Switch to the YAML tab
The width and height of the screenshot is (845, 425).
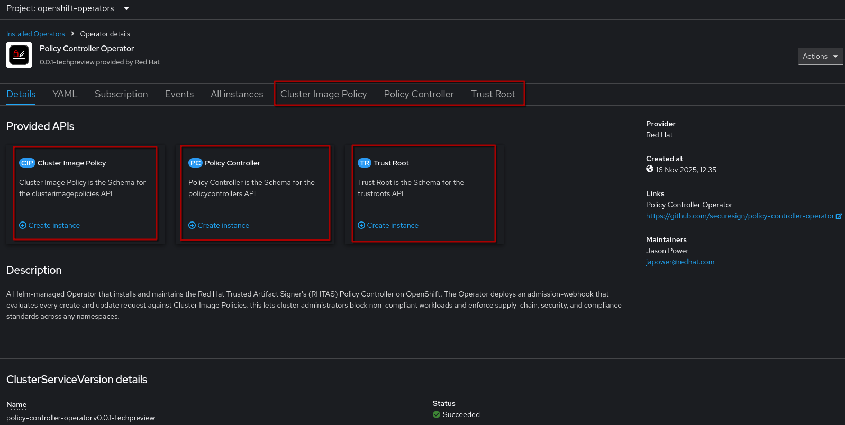point(65,94)
